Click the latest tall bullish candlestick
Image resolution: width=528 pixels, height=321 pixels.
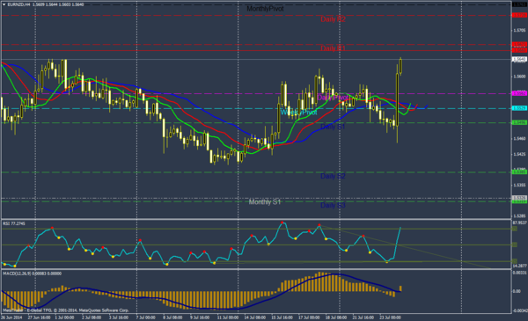[398, 100]
